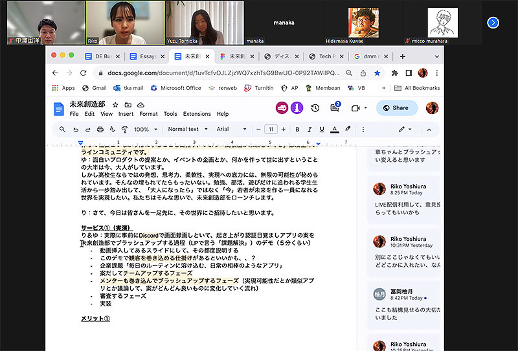The image size is (518, 351).
Task: Click the blue Share button
Action: (397, 108)
